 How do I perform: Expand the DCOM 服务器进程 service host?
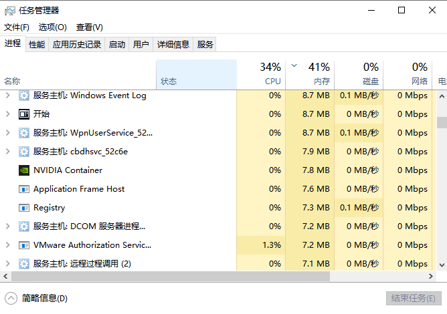[x=8, y=226]
